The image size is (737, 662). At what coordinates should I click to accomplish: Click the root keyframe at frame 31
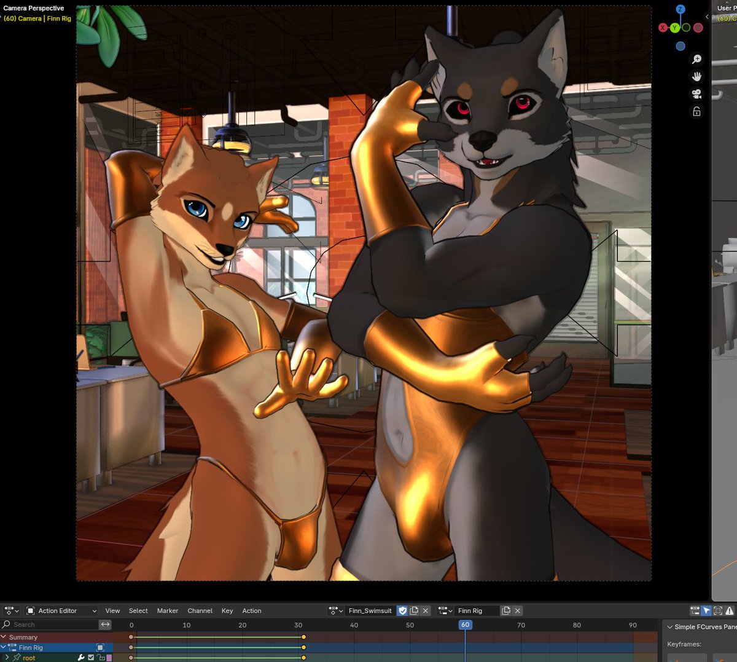coord(303,658)
